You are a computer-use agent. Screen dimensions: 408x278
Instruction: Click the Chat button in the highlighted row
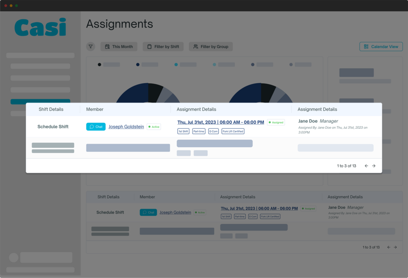point(96,127)
